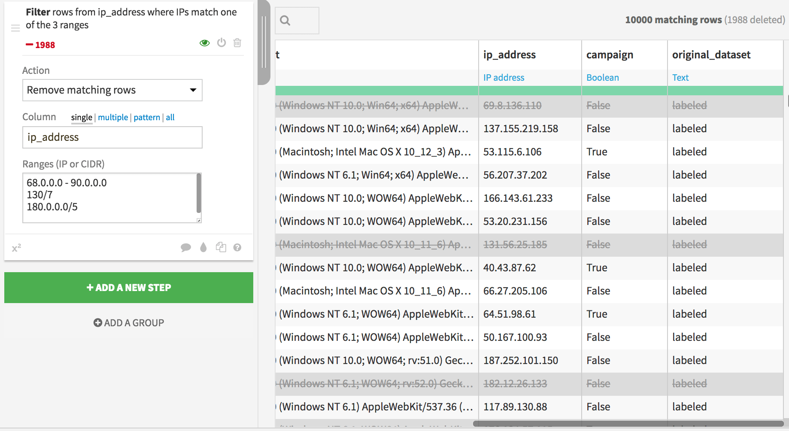Click cell '137.155.219.158'

pyautogui.click(x=521, y=129)
